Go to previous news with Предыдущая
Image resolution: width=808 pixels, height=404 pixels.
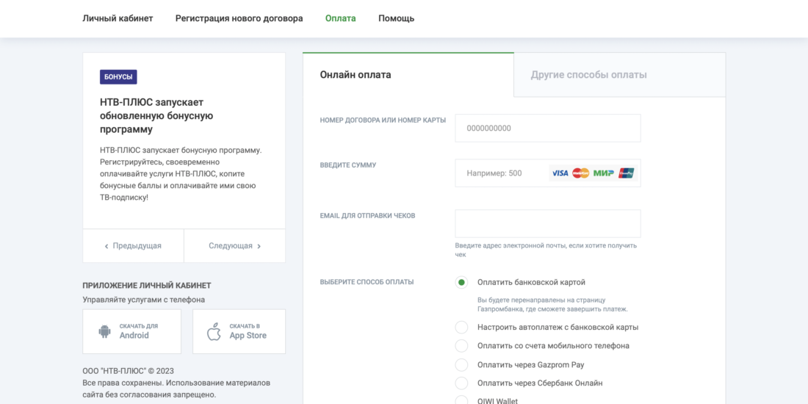tap(133, 246)
